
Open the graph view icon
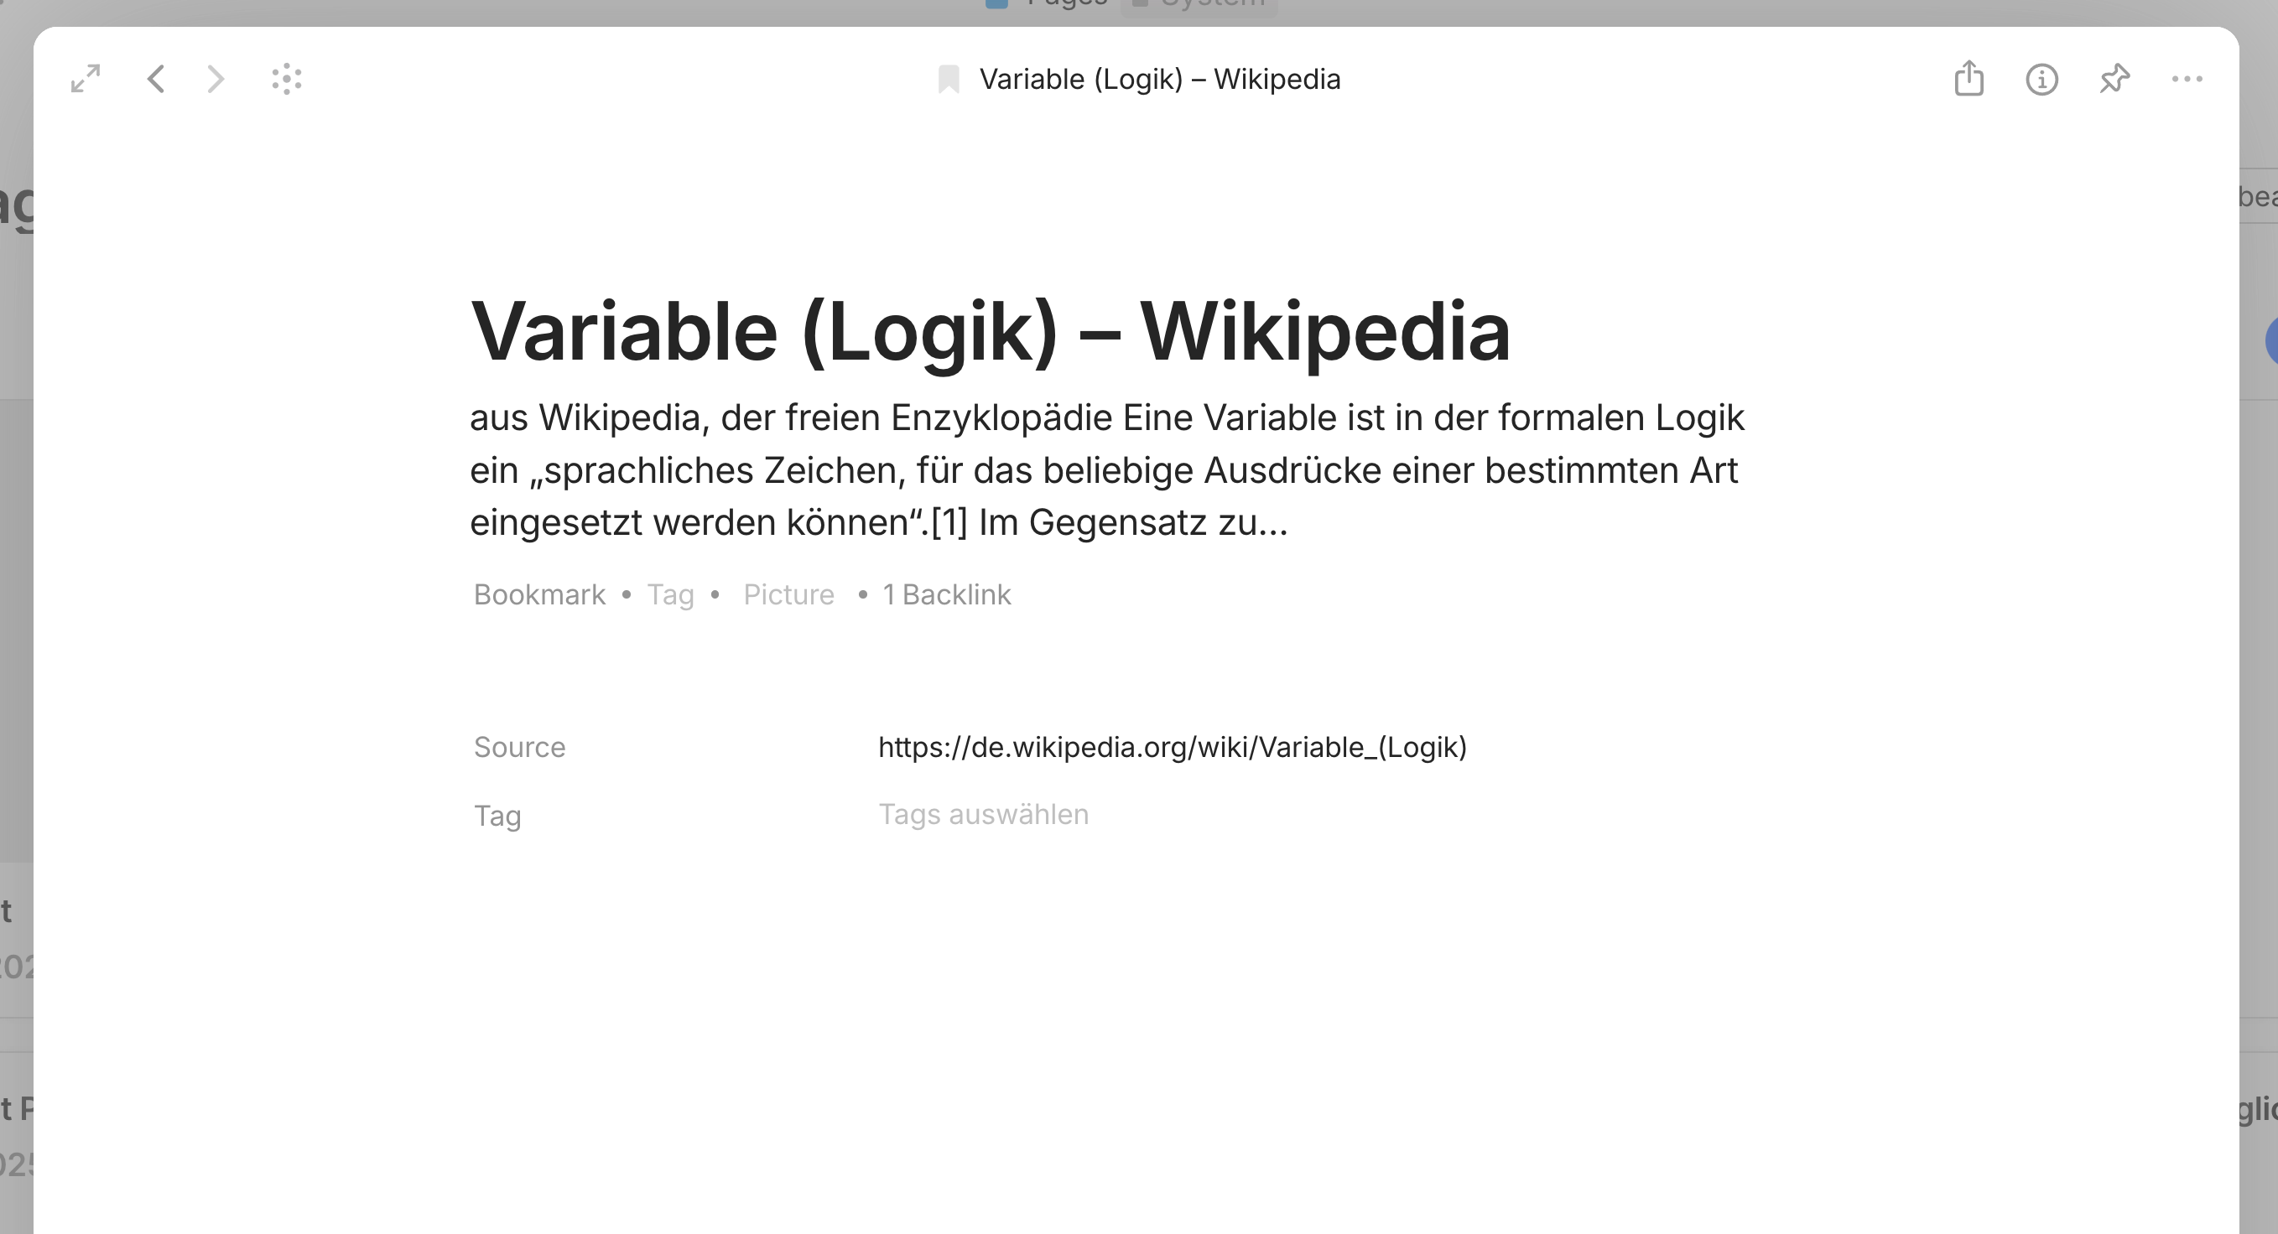pyautogui.click(x=287, y=79)
